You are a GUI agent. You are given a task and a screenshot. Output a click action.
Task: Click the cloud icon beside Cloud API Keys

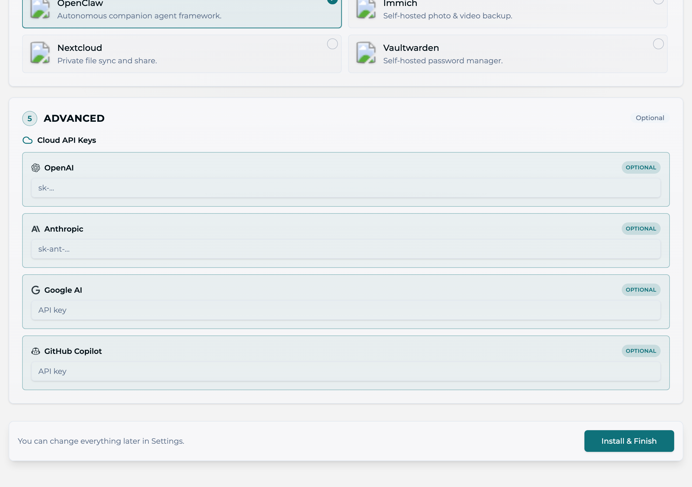[x=27, y=140]
